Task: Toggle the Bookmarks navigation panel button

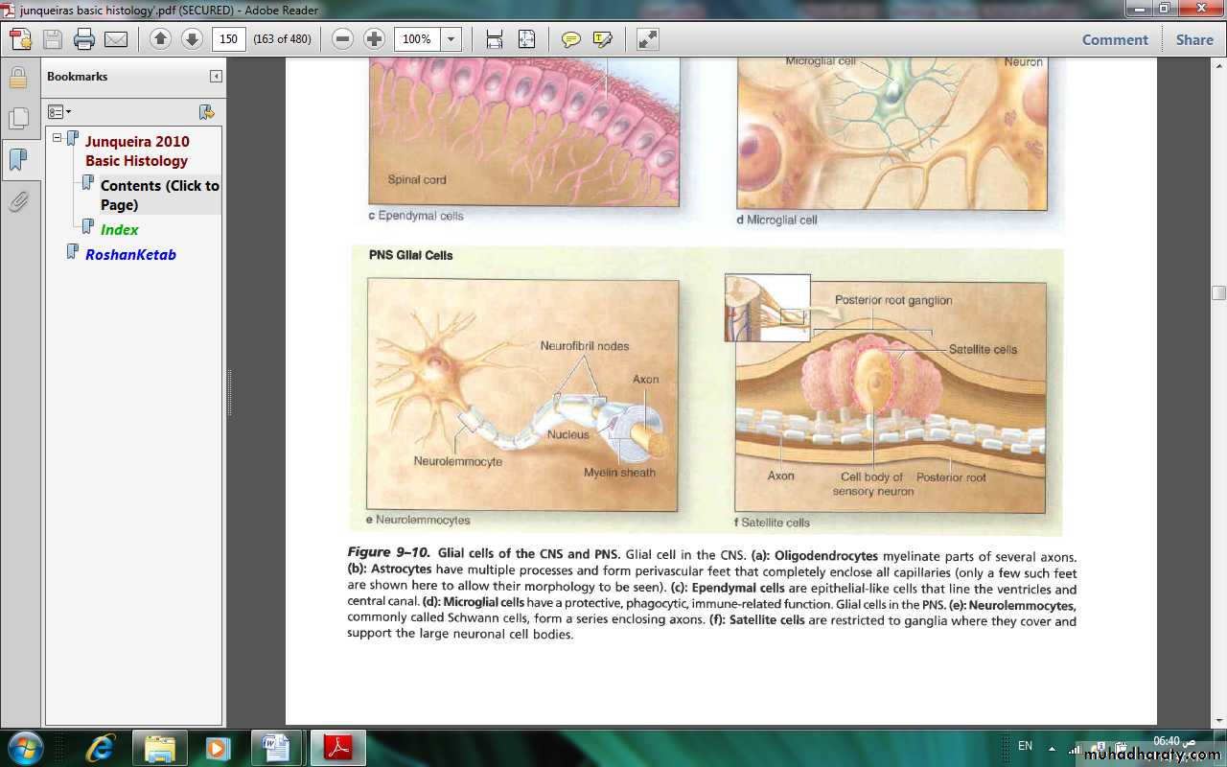Action: [18, 159]
